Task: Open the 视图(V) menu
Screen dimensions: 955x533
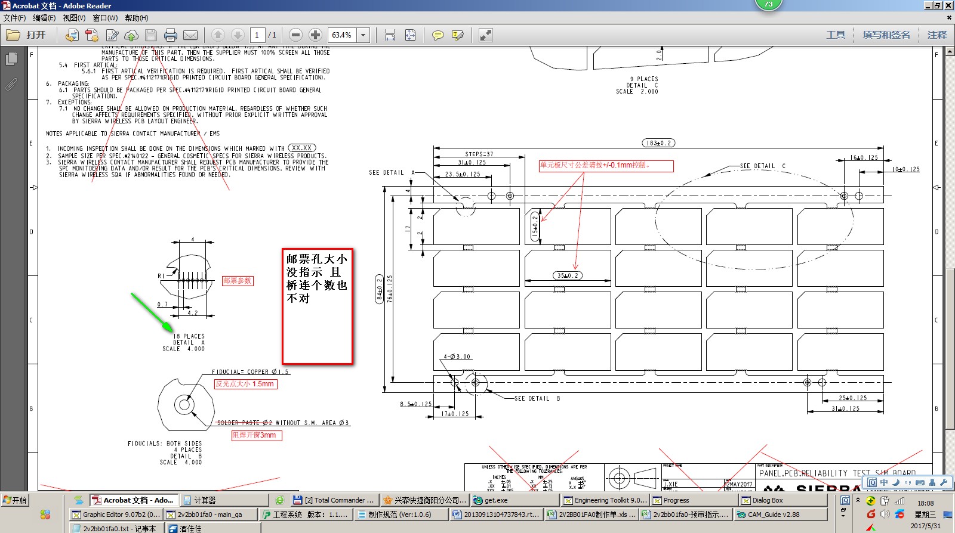Action: click(x=75, y=18)
